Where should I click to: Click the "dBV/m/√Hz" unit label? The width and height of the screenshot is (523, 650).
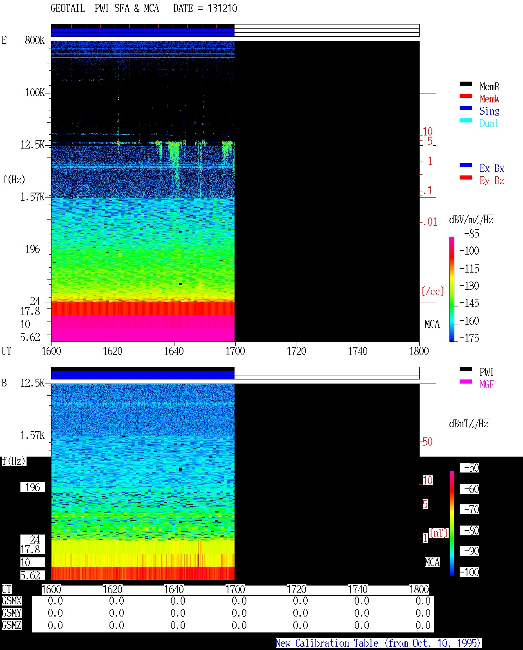click(472, 220)
